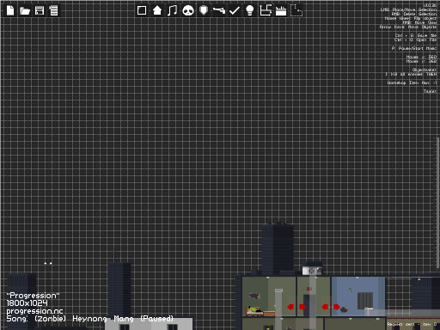The width and height of the screenshot is (440, 330).
Task: Click the vertical scrollbar on right edge
Action: (x=437, y=204)
